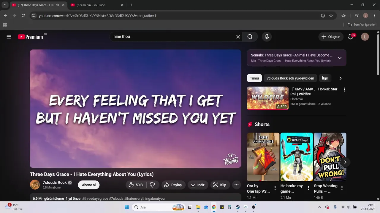Open the YouTube hamburger guide menu

coord(9,37)
